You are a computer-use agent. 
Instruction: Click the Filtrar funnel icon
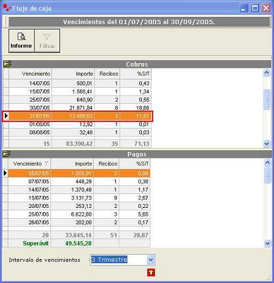(x=47, y=37)
